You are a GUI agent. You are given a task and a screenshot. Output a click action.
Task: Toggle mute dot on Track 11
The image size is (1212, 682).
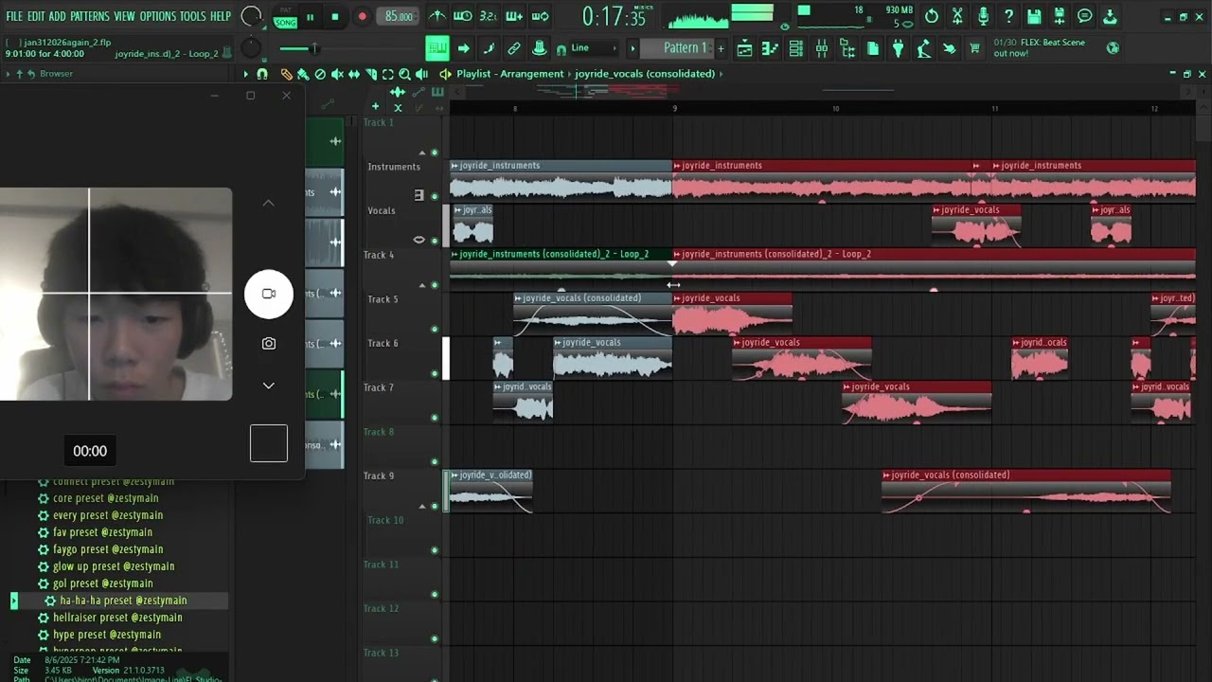click(x=435, y=595)
